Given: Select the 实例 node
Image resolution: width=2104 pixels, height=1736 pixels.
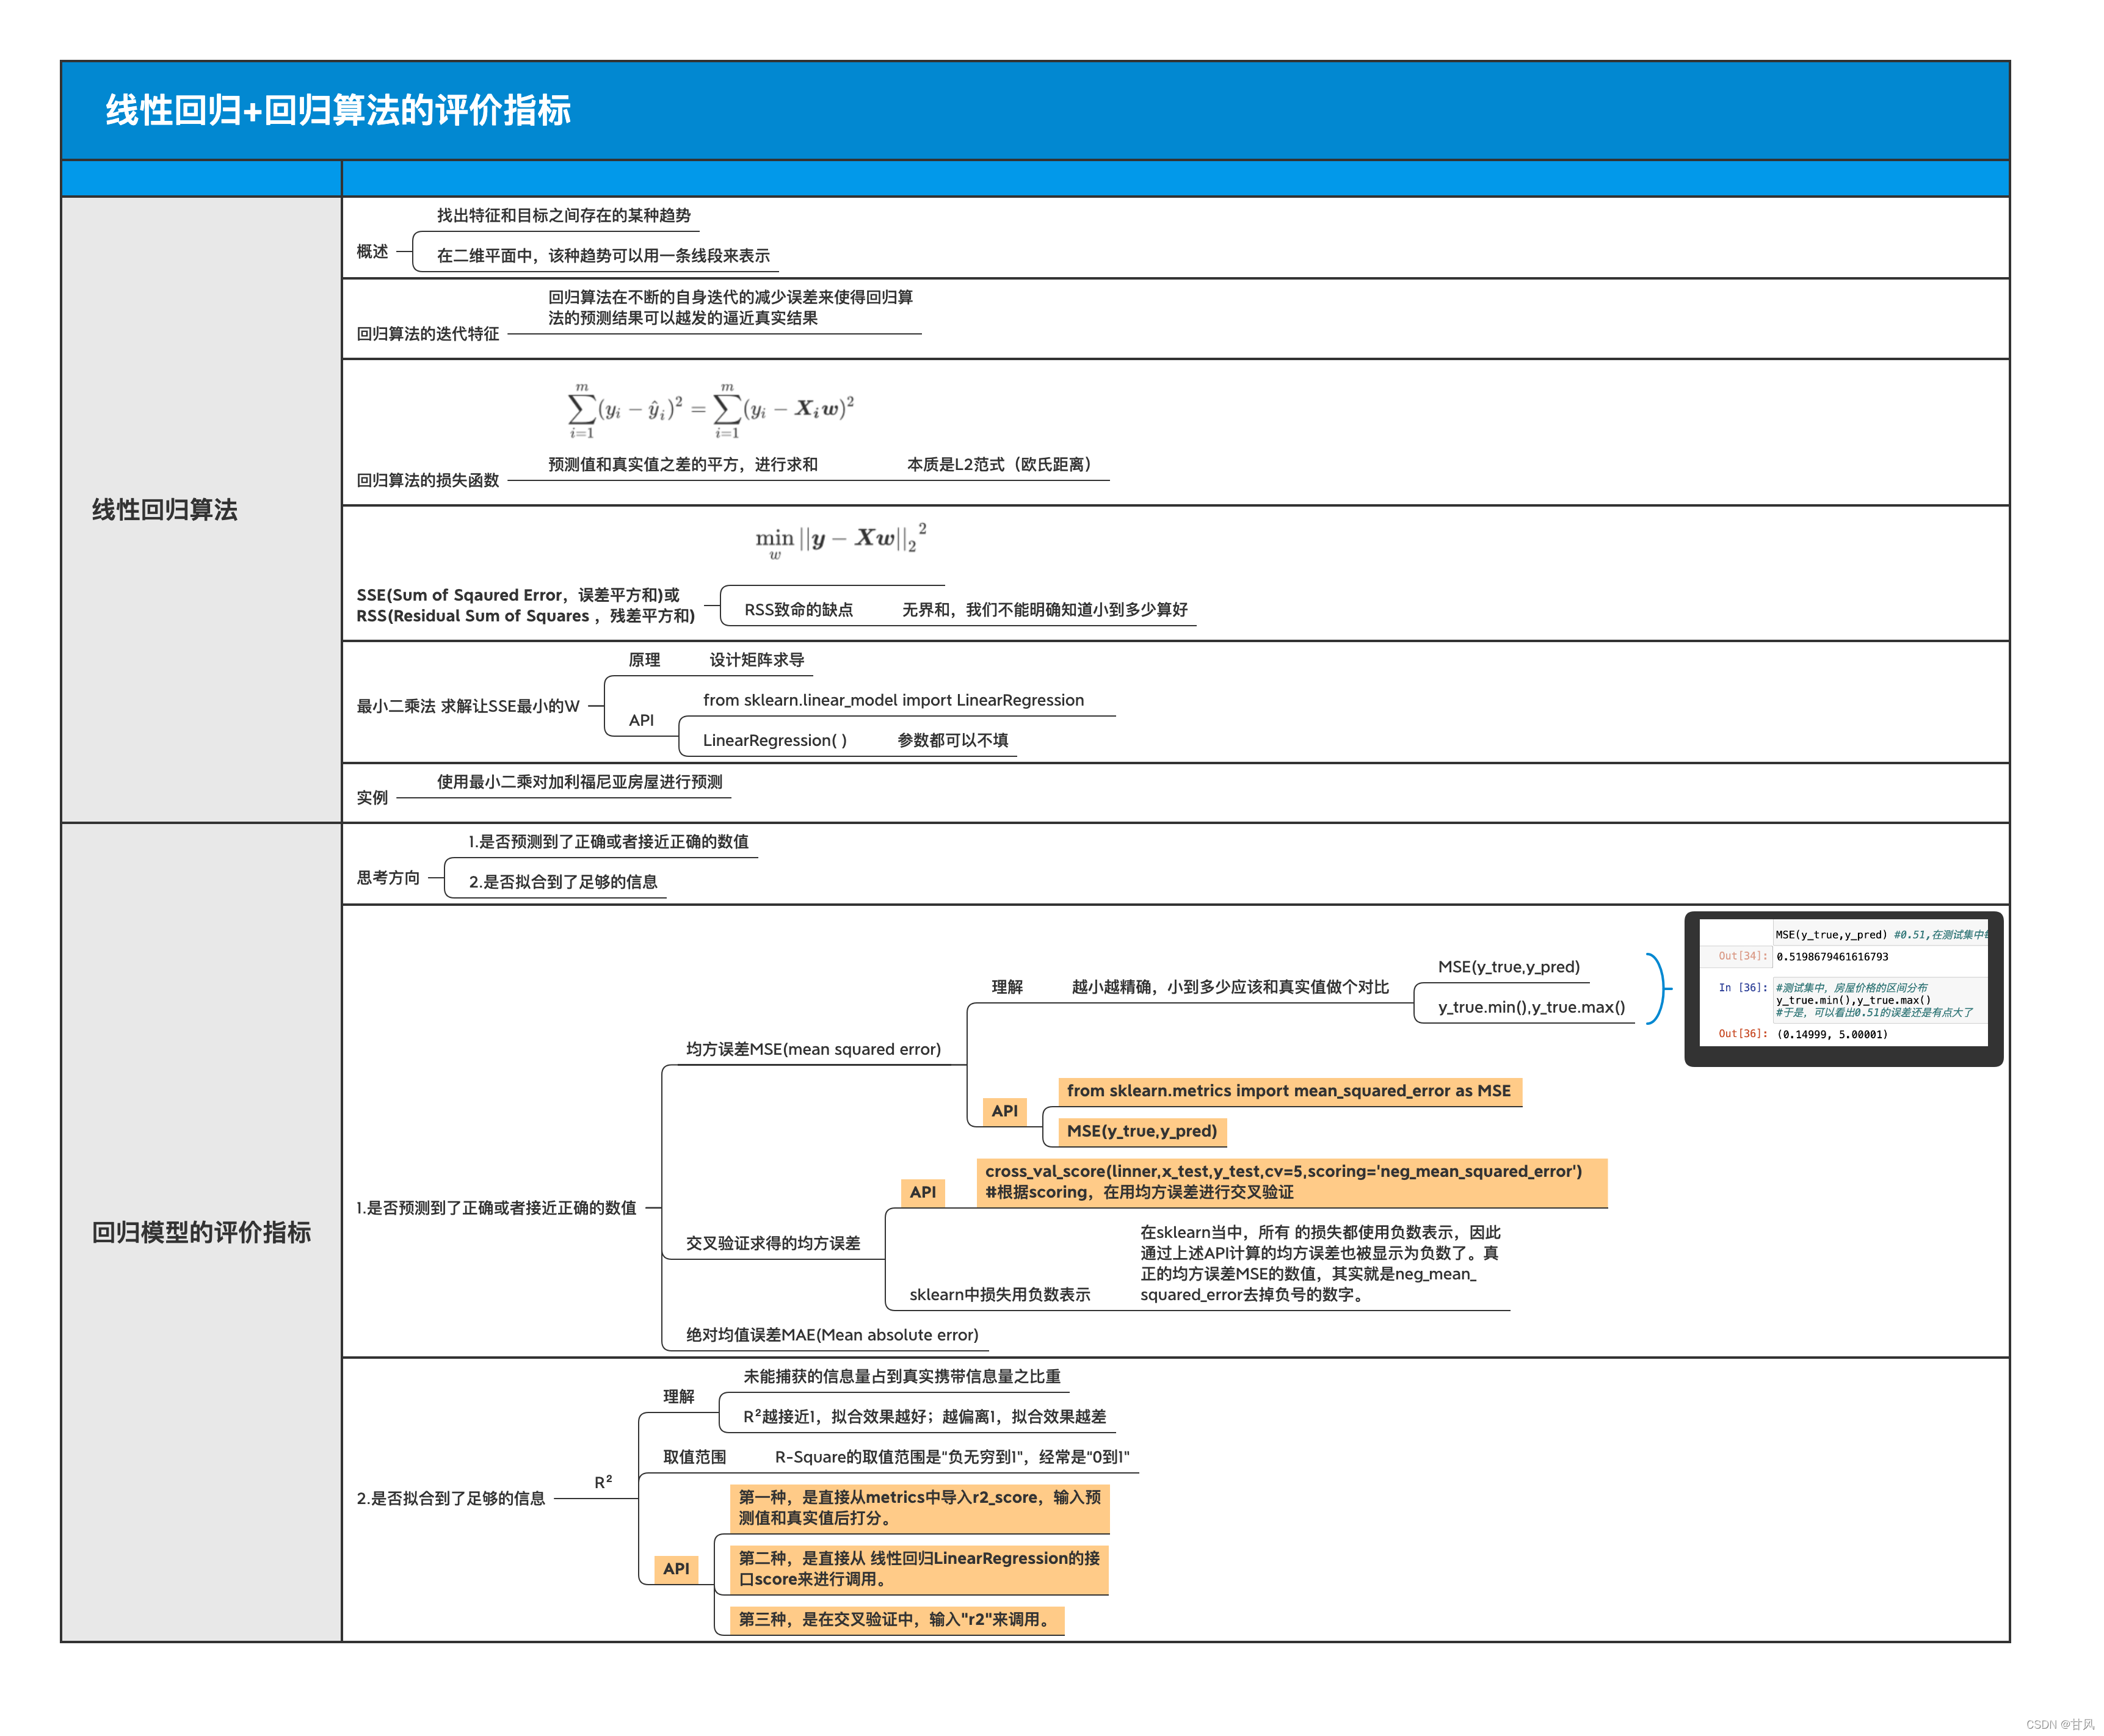Looking at the screenshot, I should point(372,797).
